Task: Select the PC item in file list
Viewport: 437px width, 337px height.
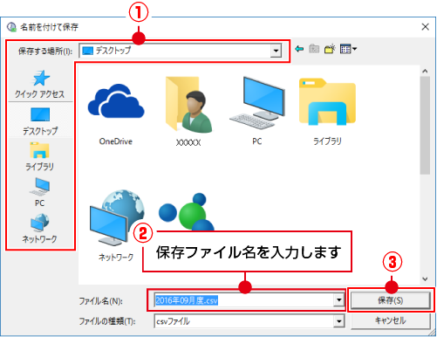Action: [x=257, y=111]
